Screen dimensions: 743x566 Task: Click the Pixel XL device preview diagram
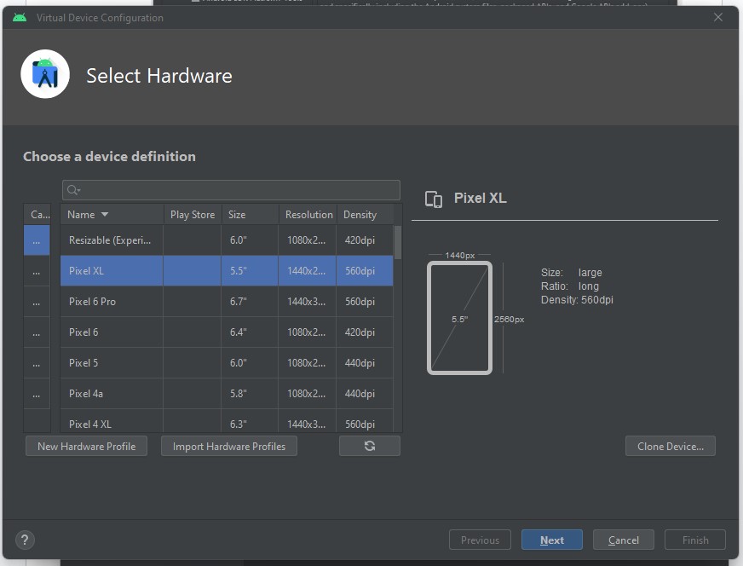pos(459,318)
